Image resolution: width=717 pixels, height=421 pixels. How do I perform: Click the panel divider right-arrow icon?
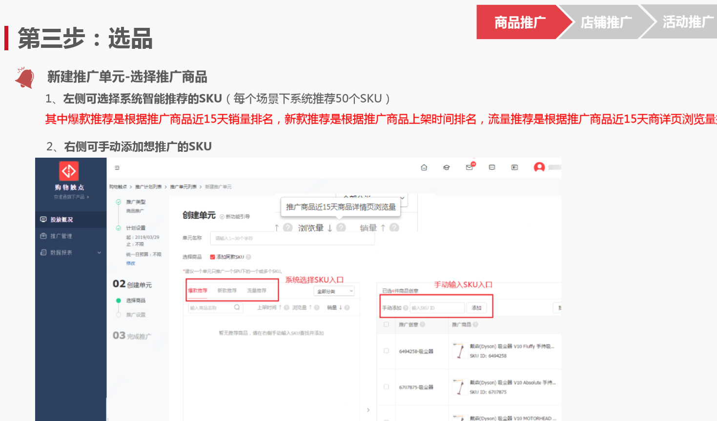[368, 410]
